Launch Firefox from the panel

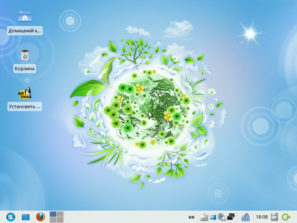point(40,217)
